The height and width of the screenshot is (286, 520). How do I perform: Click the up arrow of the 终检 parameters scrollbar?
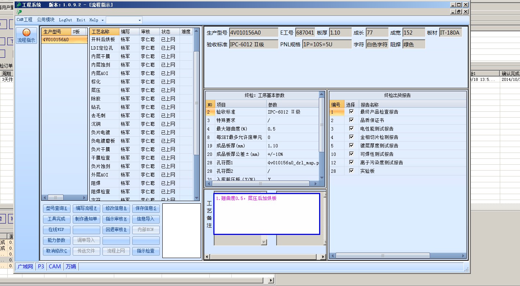click(322, 94)
